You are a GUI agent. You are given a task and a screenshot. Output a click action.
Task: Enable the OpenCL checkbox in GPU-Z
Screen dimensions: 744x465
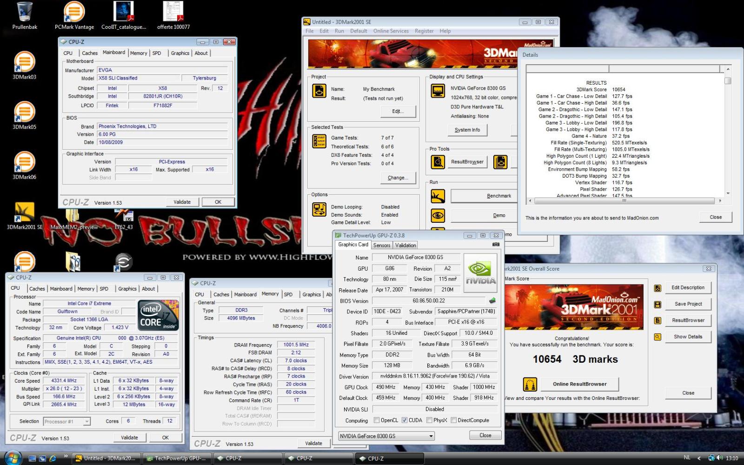[x=377, y=420]
